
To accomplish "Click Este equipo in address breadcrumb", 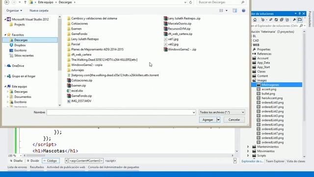I will click(46, 2).
